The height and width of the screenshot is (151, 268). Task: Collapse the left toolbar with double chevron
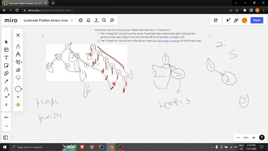point(6,104)
